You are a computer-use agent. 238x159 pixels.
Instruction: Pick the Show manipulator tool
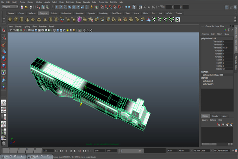click(x=4, y=86)
